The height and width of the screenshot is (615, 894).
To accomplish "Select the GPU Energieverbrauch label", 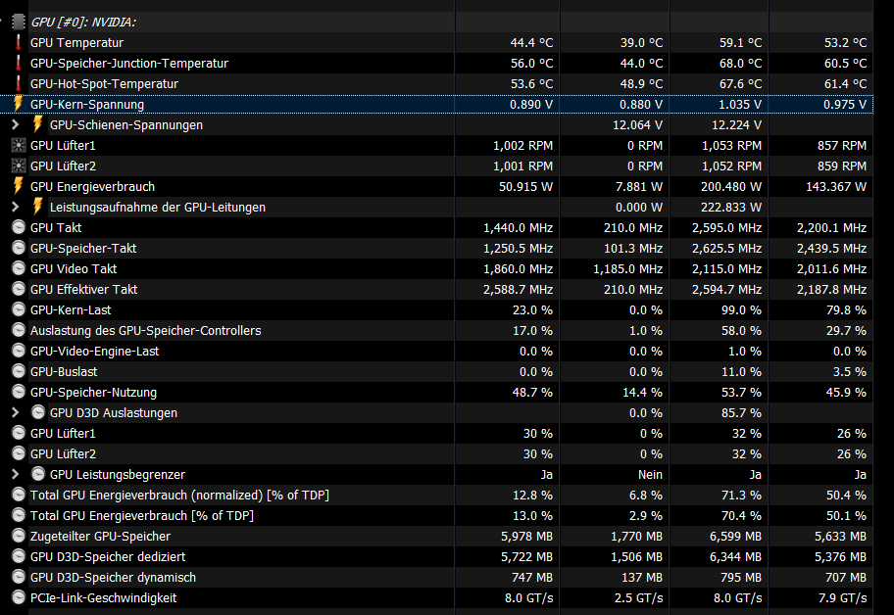I will click(92, 186).
